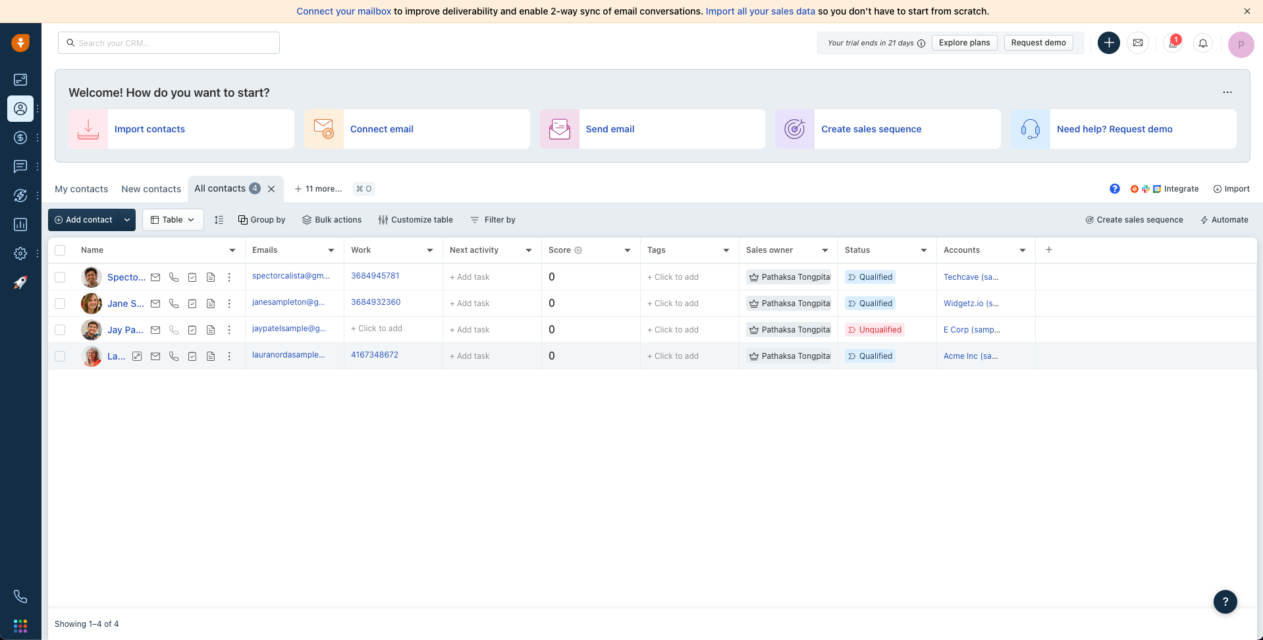This screenshot has height=640, width=1263.
Task: Open the Sales owner column dropdown
Action: click(824, 250)
